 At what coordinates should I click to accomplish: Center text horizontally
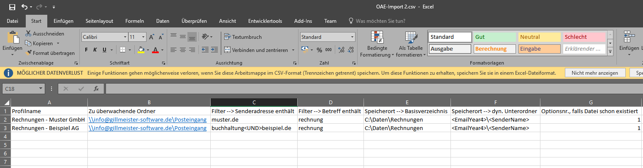(x=182, y=50)
